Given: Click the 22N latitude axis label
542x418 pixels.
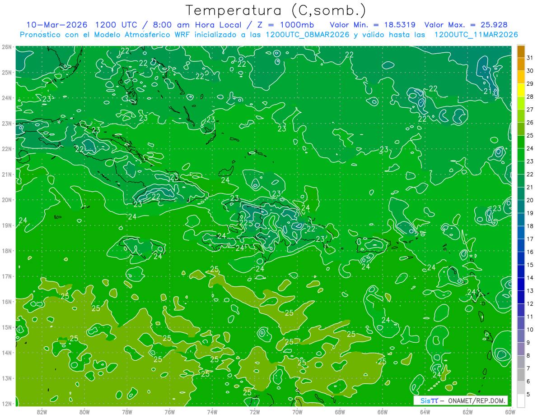Looking at the screenshot, I should coord(6,149).
